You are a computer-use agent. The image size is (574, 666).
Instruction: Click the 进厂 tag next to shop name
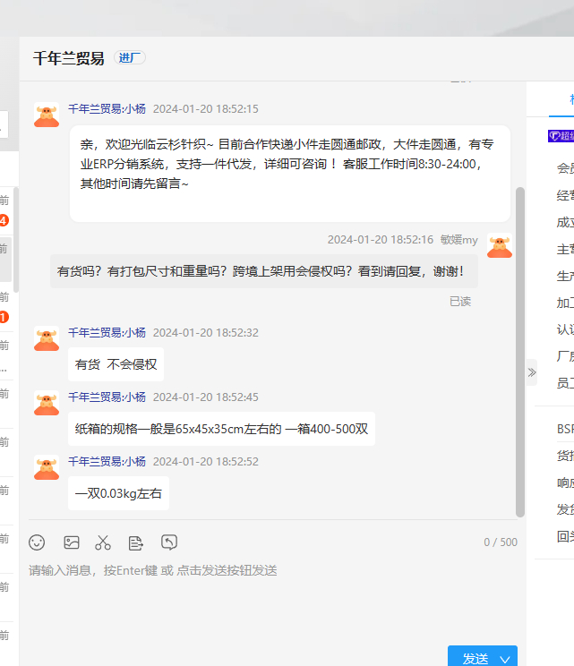[x=130, y=58]
